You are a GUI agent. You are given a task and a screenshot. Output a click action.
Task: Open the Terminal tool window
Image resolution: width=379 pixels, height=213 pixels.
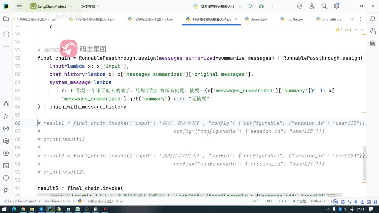6,165
